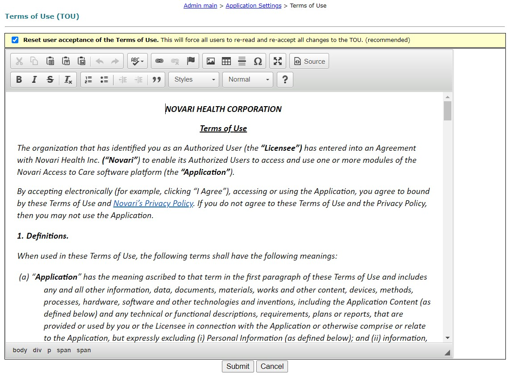Toggle Strikethrough formatting

point(50,79)
